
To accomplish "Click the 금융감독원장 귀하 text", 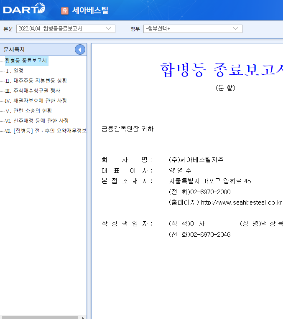I will click(127, 129).
